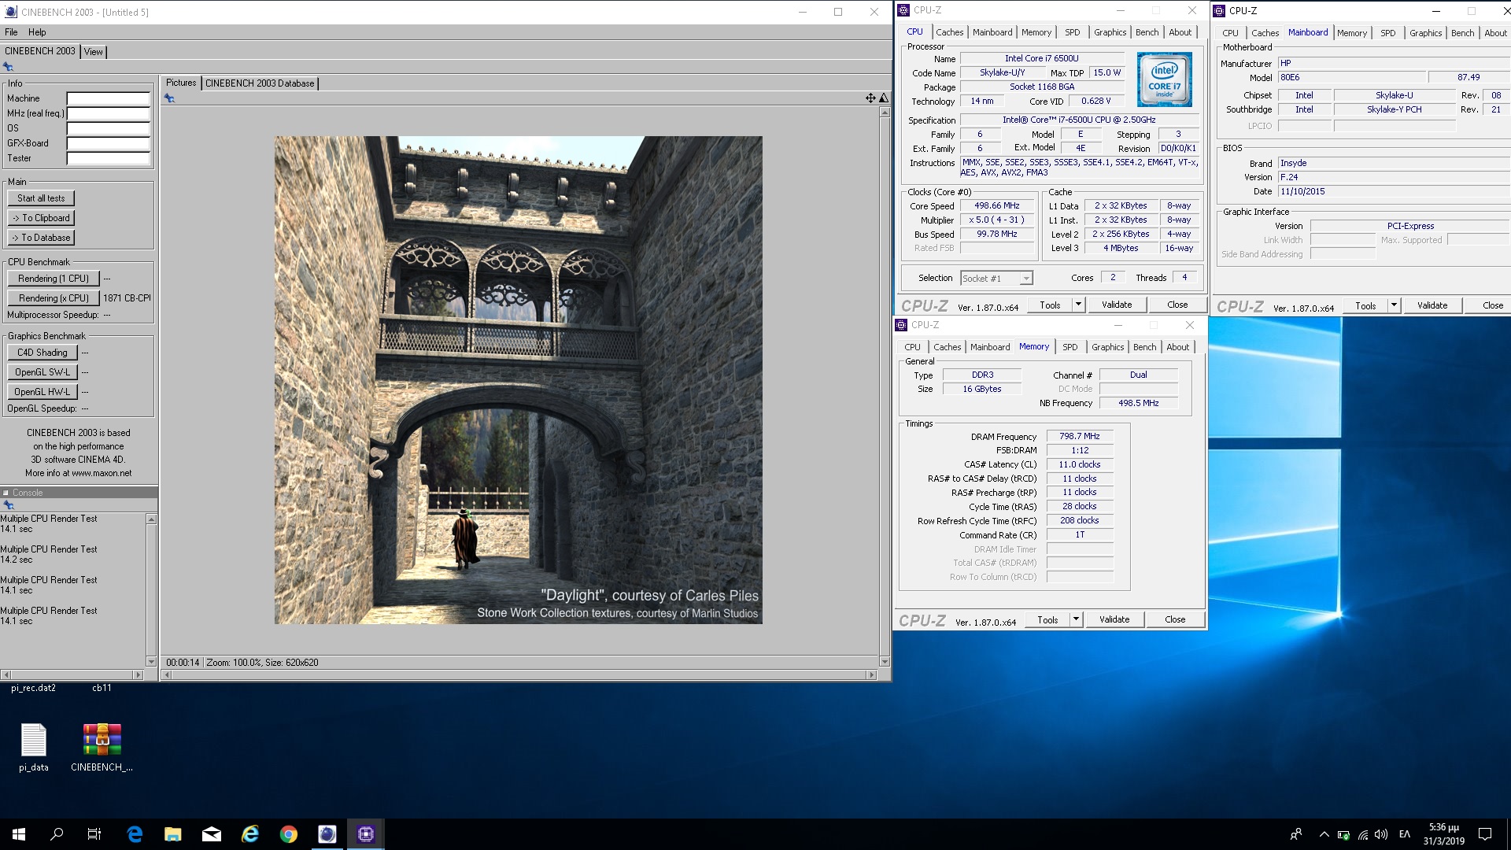Open Task View from taskbar
The width and height of the screenshot is (1511, 850).
pos(94,834)
